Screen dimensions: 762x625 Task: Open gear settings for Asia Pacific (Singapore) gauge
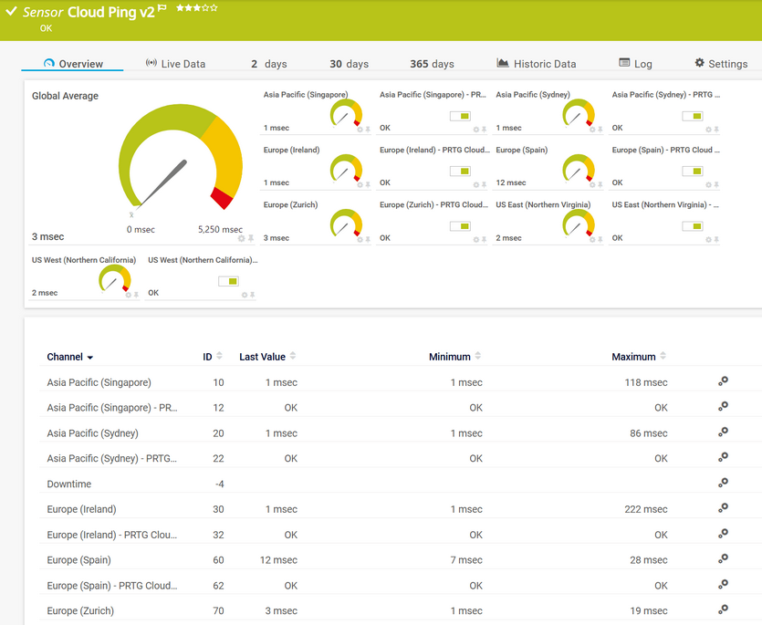pyautogui.click(x=360, y=130)
